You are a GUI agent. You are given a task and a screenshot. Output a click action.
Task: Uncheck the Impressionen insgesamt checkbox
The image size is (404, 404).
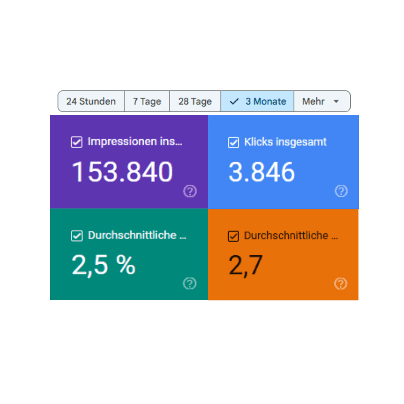pyautogui.click(x=76, y=142)
